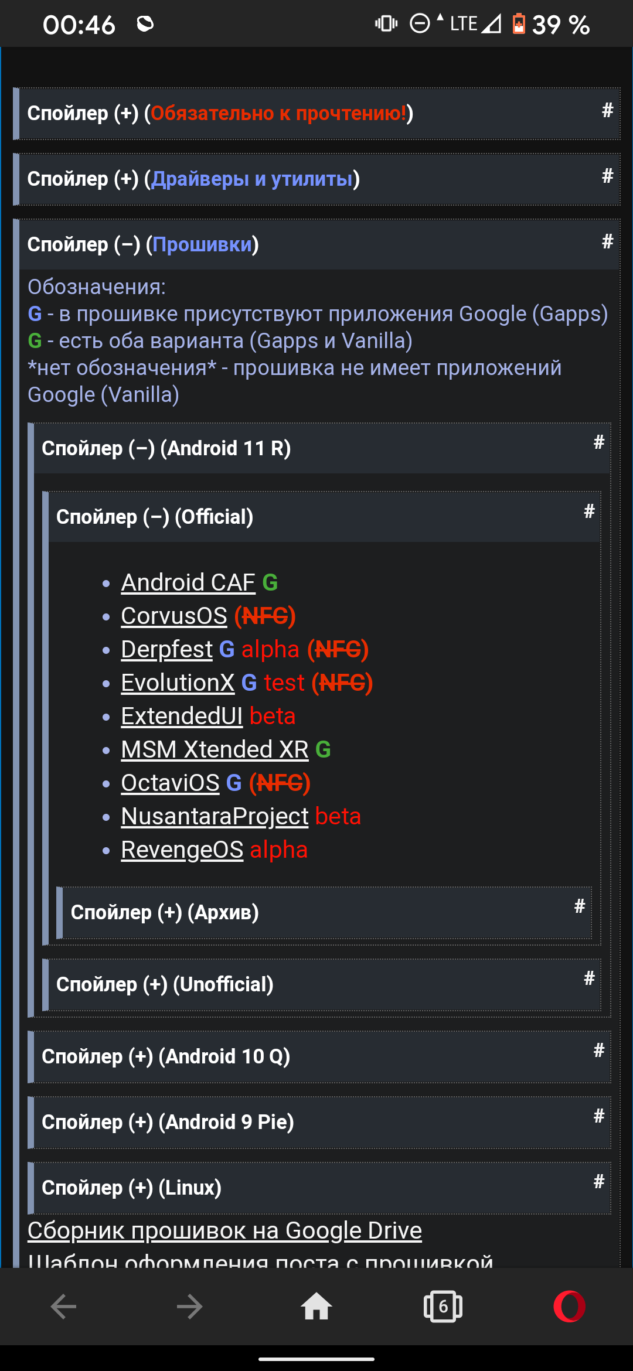Viewport: 633px width, 1371px height.
Task: Tap the browser back arrow
Action: coord(63,1307)
